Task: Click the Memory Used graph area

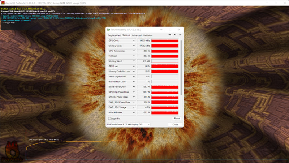Action: pyautogui.click(x=165, y=61)
